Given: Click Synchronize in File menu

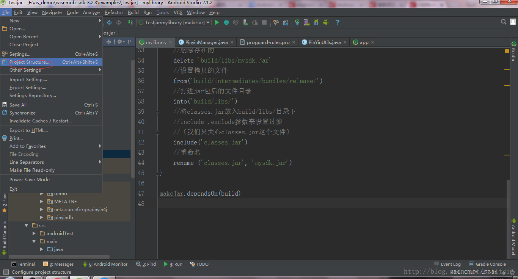Looking at the screenshot, I should pyautogui.click(x=52, y=113).
